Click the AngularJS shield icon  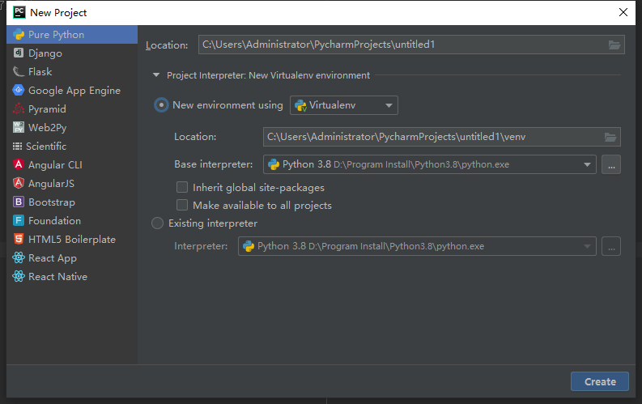(x=19, y=183)
